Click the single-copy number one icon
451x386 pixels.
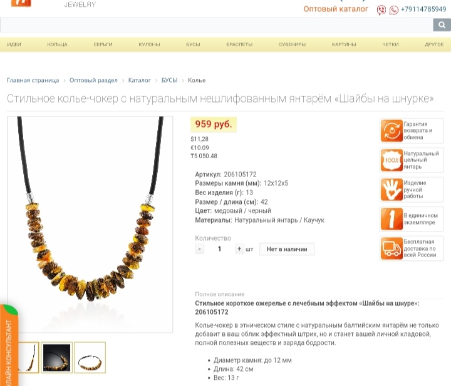point(391,219)
